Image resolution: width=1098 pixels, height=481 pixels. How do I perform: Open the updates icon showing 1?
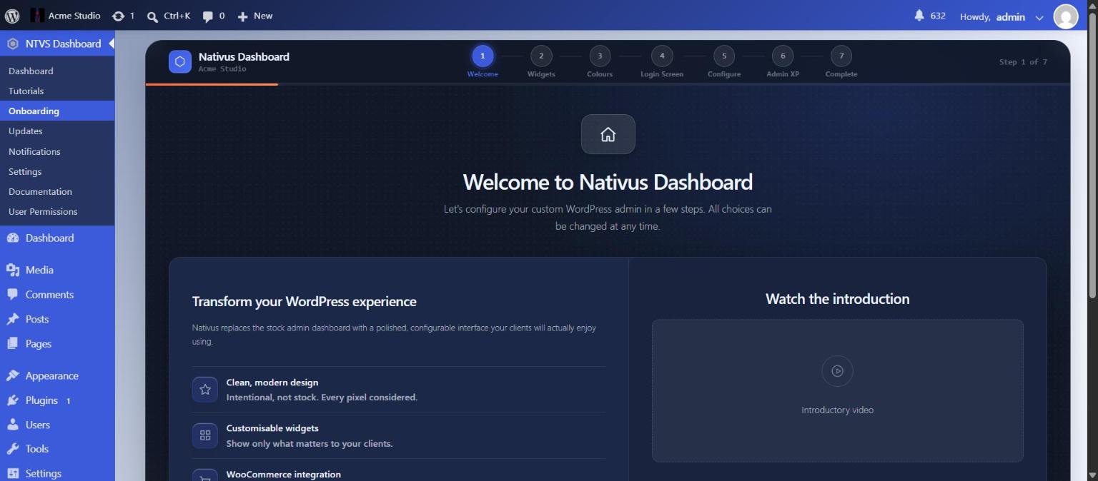coord(124,16)
